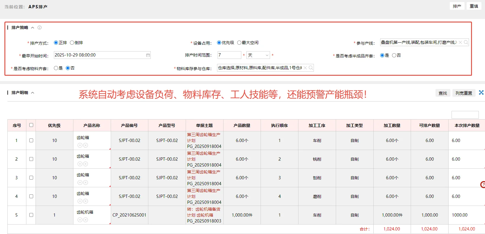Click the 产品编号 column header

click(x=129, y=125)
